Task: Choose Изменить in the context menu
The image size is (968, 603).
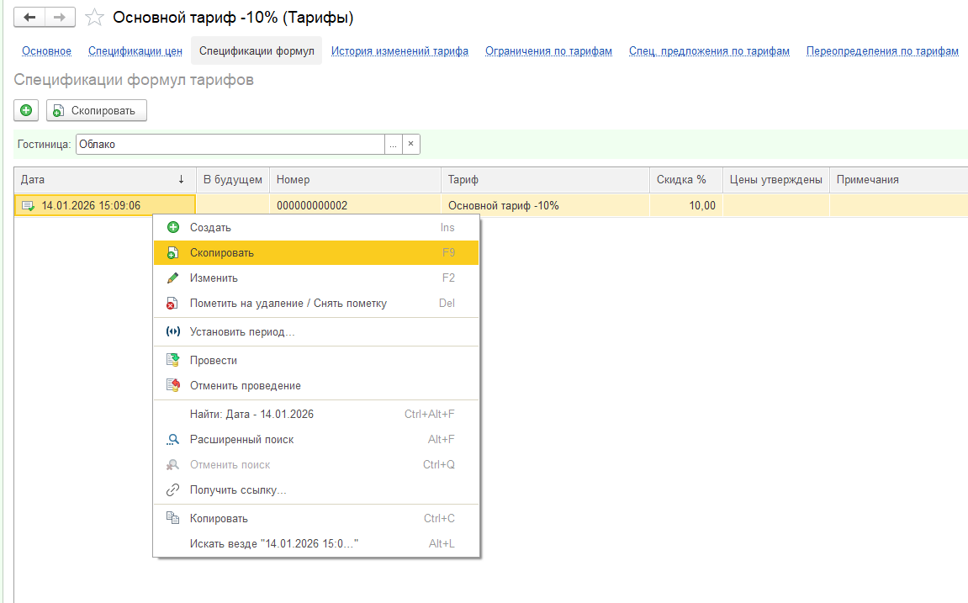Action: coord(315,278)
